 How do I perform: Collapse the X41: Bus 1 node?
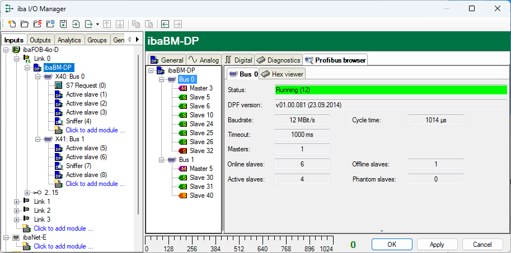point(38,139)
